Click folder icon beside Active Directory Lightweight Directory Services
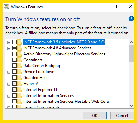This screenshot has height=123, width=137. point(19,54)
